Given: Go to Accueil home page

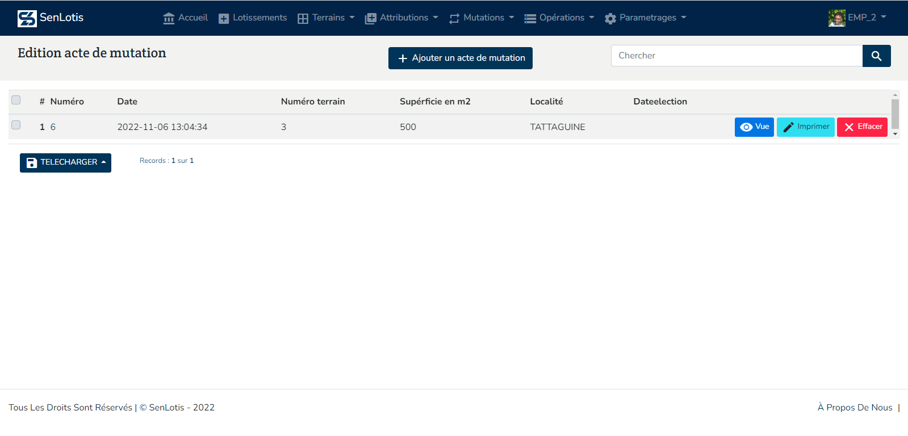Looking at the screenshot, I should pyautogui.click(x=185, y=18).
